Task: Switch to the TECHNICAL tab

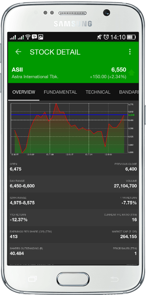Action: point(98,92)
